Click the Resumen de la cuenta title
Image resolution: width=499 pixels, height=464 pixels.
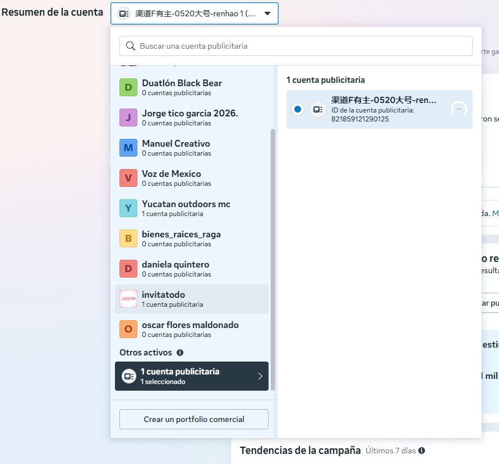pos(52,12)
